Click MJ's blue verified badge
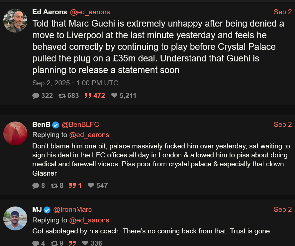The image size is (295, 246). click(x=47, y=210)
